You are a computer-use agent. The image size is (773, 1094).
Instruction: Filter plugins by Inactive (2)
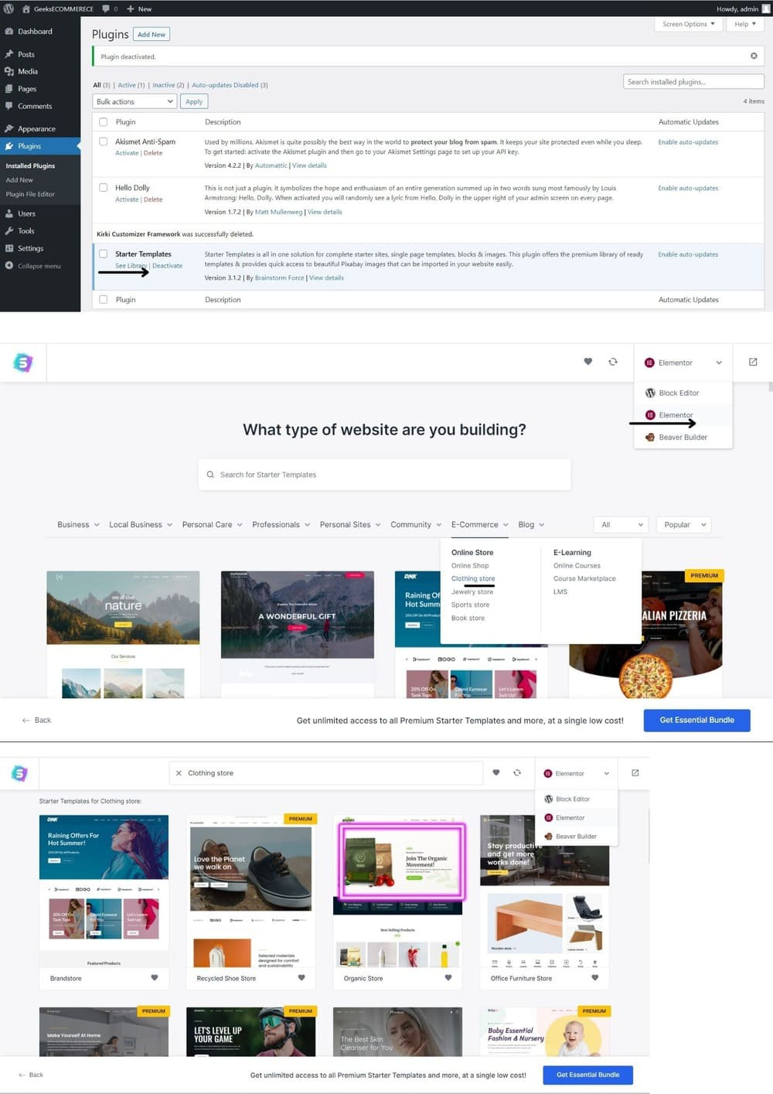tap(169, 85)
